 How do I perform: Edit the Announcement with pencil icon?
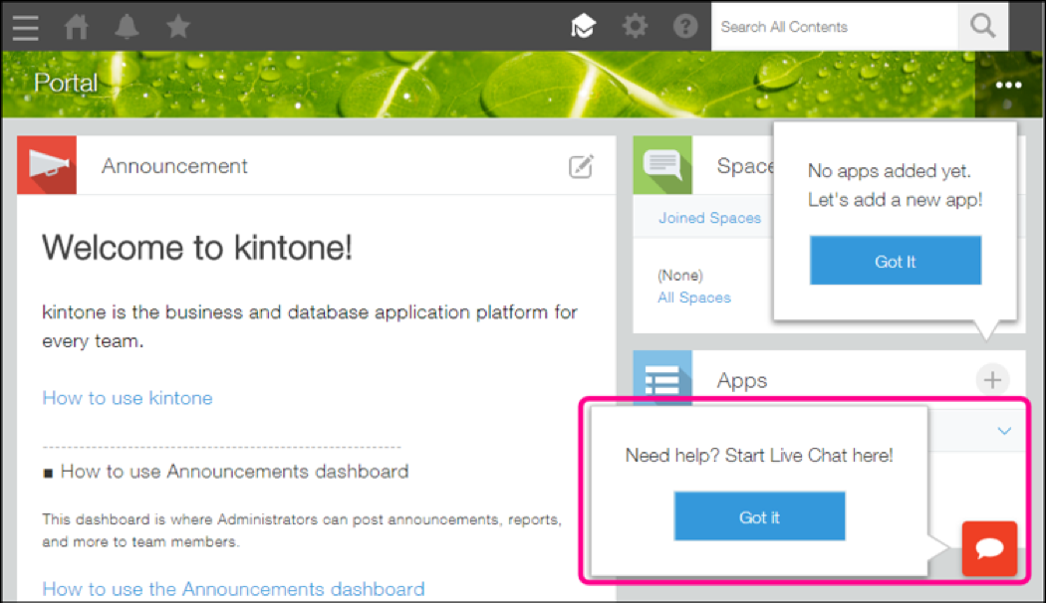(x=581, y=166)
